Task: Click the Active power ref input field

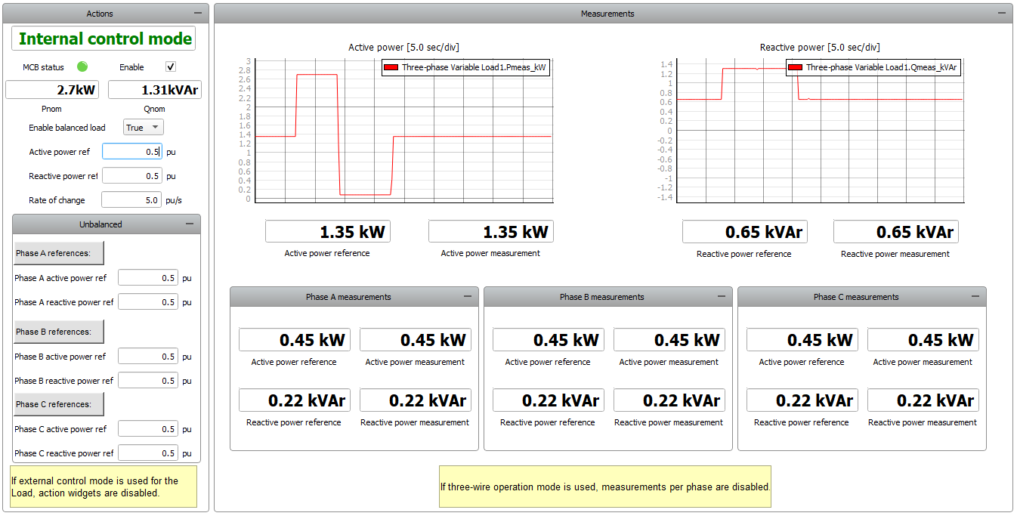Action: pyautogui.click(x=131, y=152)
